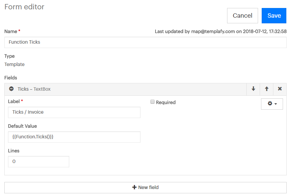Focus the Name field containing Function Ticks
Image resolution: width=291 pixels, height=196 pixels.
coord(145,42)
